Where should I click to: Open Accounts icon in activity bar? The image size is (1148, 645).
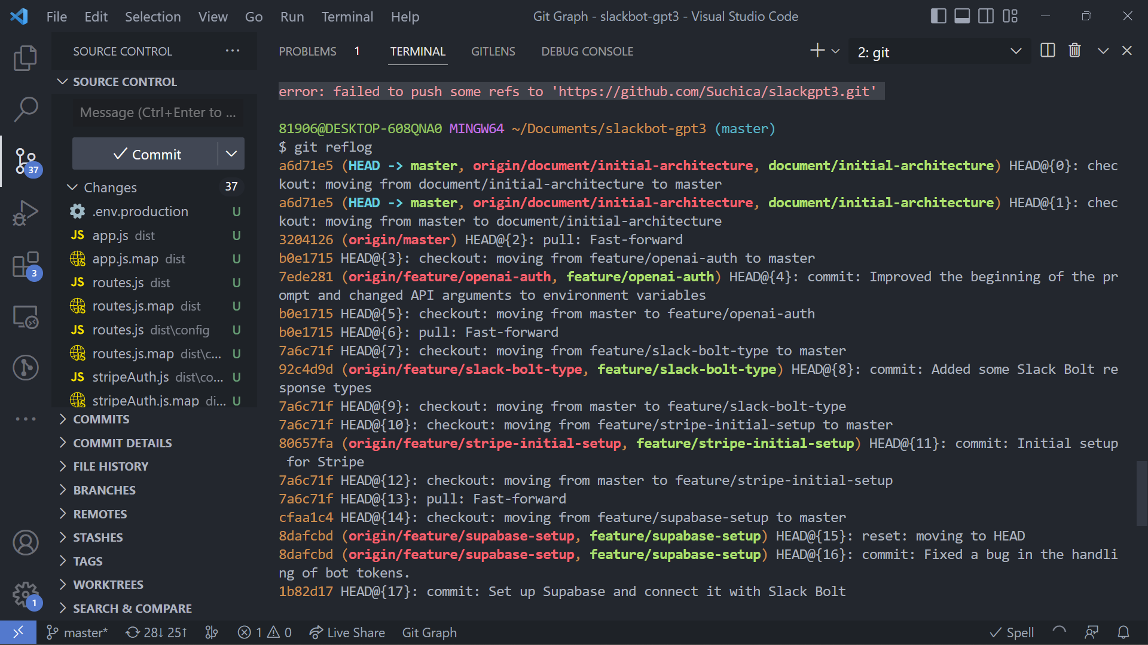(x=25, y=543)
